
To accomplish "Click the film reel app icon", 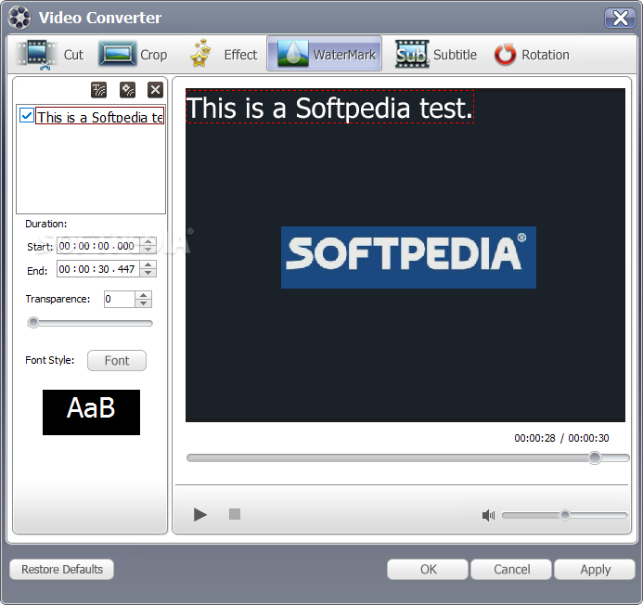I will pos(19,18).
